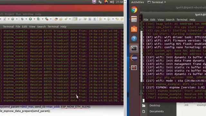
Task: Open dropdown next to next annotation icon
Action: coord(105,19)
